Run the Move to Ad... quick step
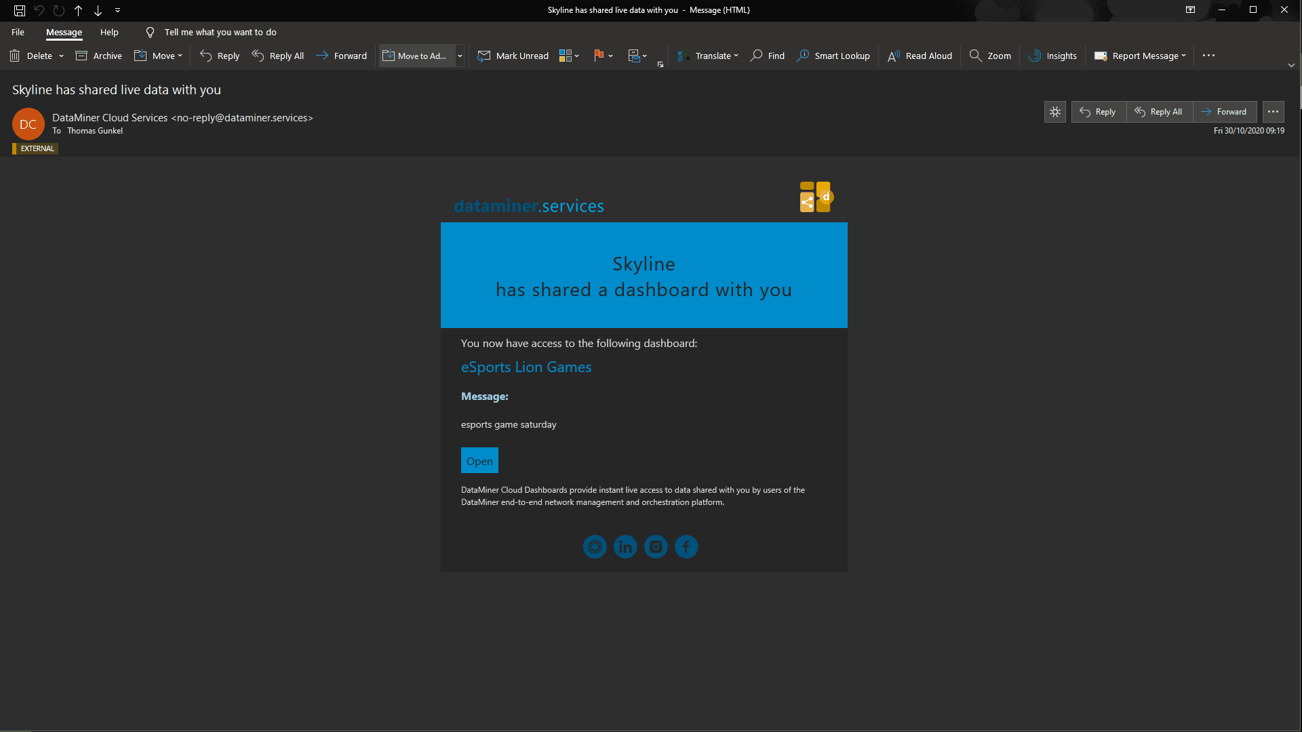 point(416,56)
